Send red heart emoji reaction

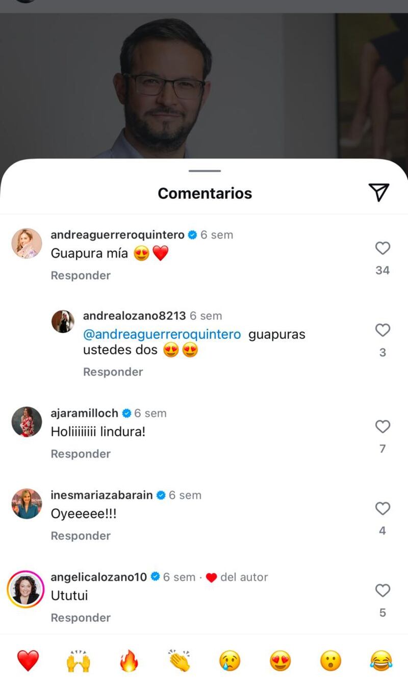pos(28,661)
